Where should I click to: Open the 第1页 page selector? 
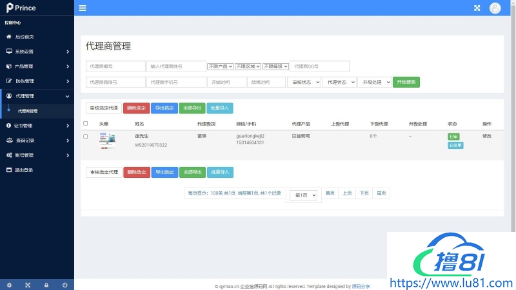(x=304, y=195)
